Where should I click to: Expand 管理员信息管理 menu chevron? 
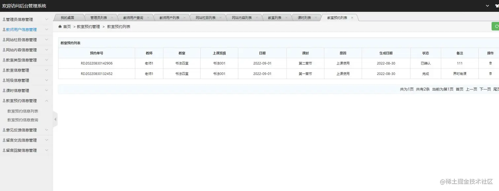point(47,19)
